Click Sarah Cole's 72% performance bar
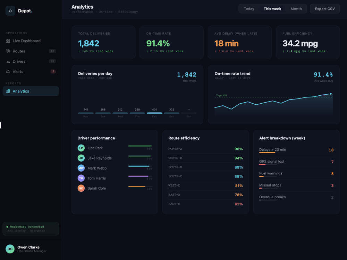The width and height of the screenshot is (347, 260). tap(140, 187)
